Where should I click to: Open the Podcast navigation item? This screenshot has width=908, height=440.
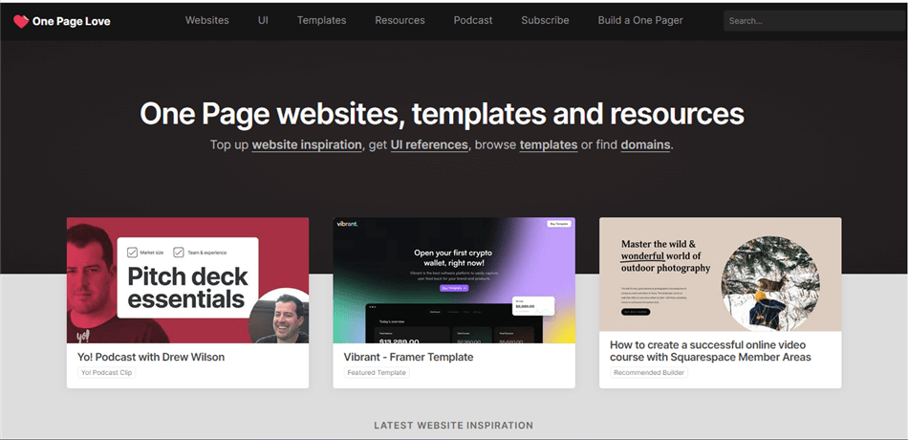[473, 20]
